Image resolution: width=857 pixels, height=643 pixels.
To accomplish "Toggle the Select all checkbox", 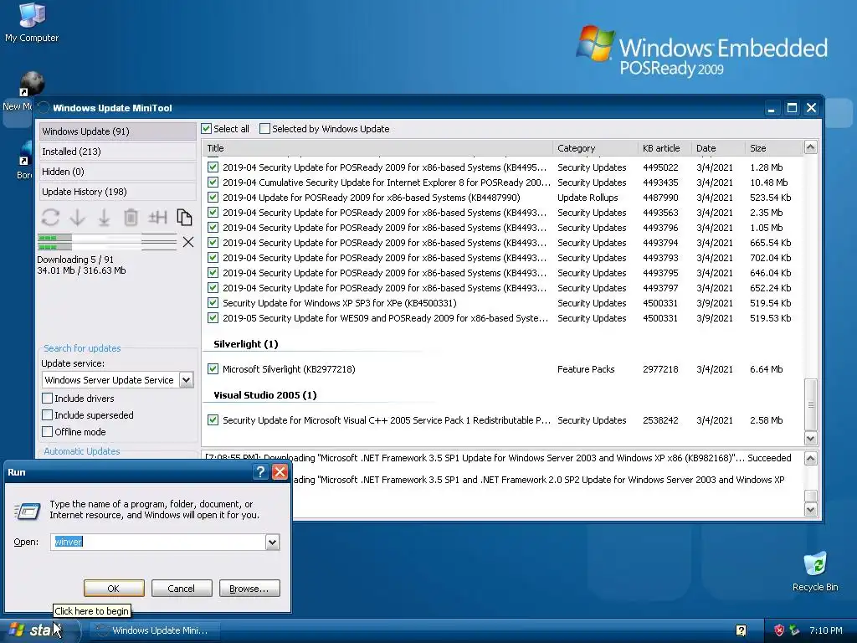I will 206,129.
